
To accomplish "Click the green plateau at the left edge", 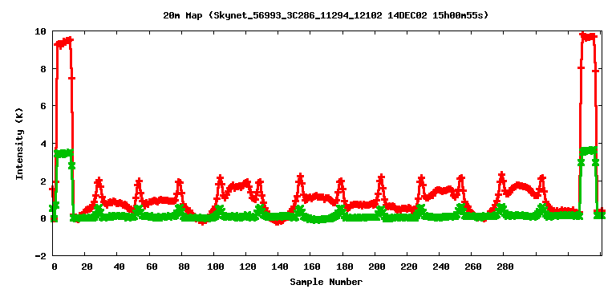I will (x=63, y=153).
